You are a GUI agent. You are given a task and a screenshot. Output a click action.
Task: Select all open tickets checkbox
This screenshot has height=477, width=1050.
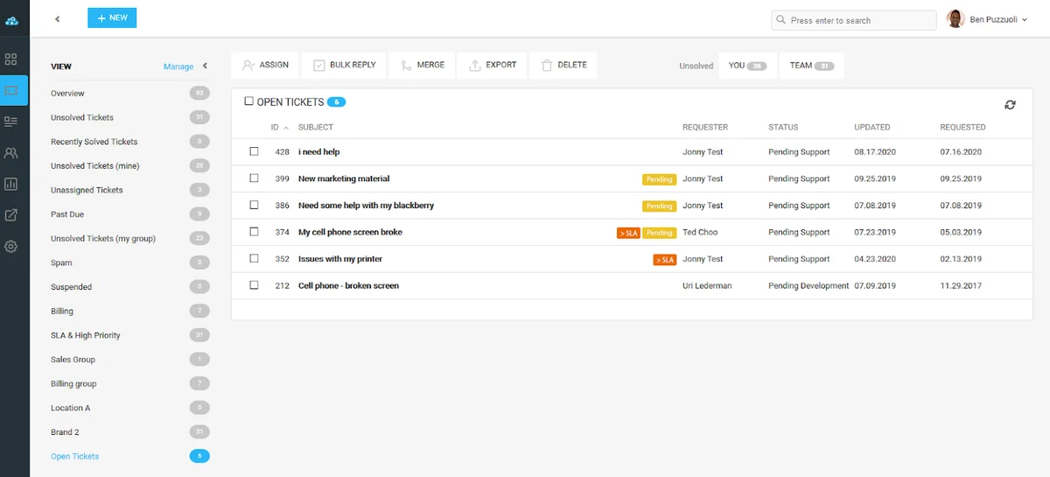[249, 102]
